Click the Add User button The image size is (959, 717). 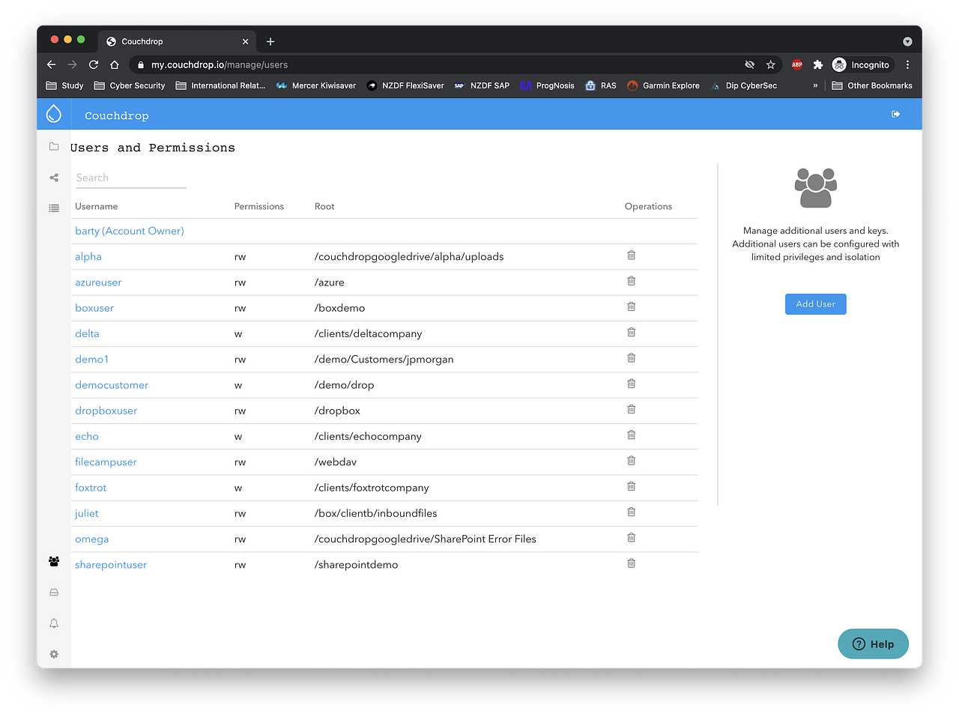pos(815,303)
